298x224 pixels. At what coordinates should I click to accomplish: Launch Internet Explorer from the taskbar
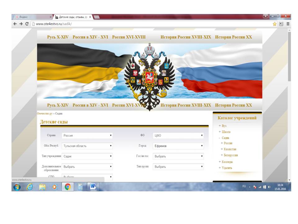tap(30, 187)
